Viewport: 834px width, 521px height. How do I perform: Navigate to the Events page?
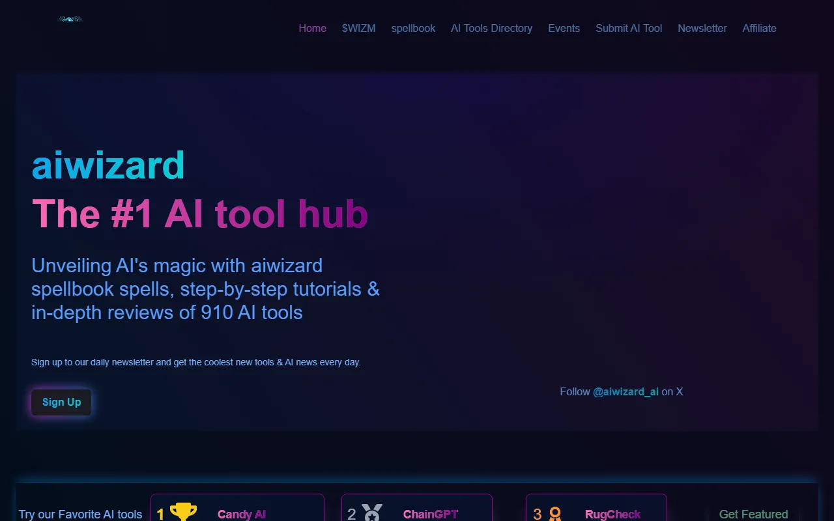tap(564, 28)
